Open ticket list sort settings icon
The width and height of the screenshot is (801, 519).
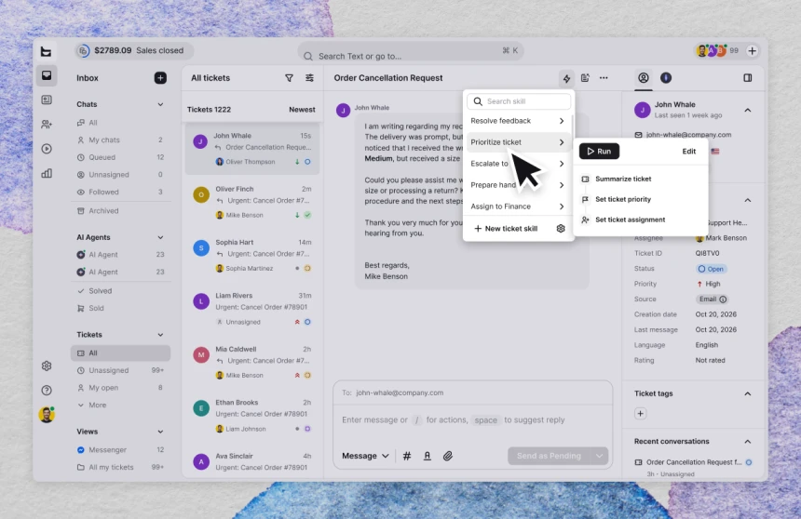point(309,78)
